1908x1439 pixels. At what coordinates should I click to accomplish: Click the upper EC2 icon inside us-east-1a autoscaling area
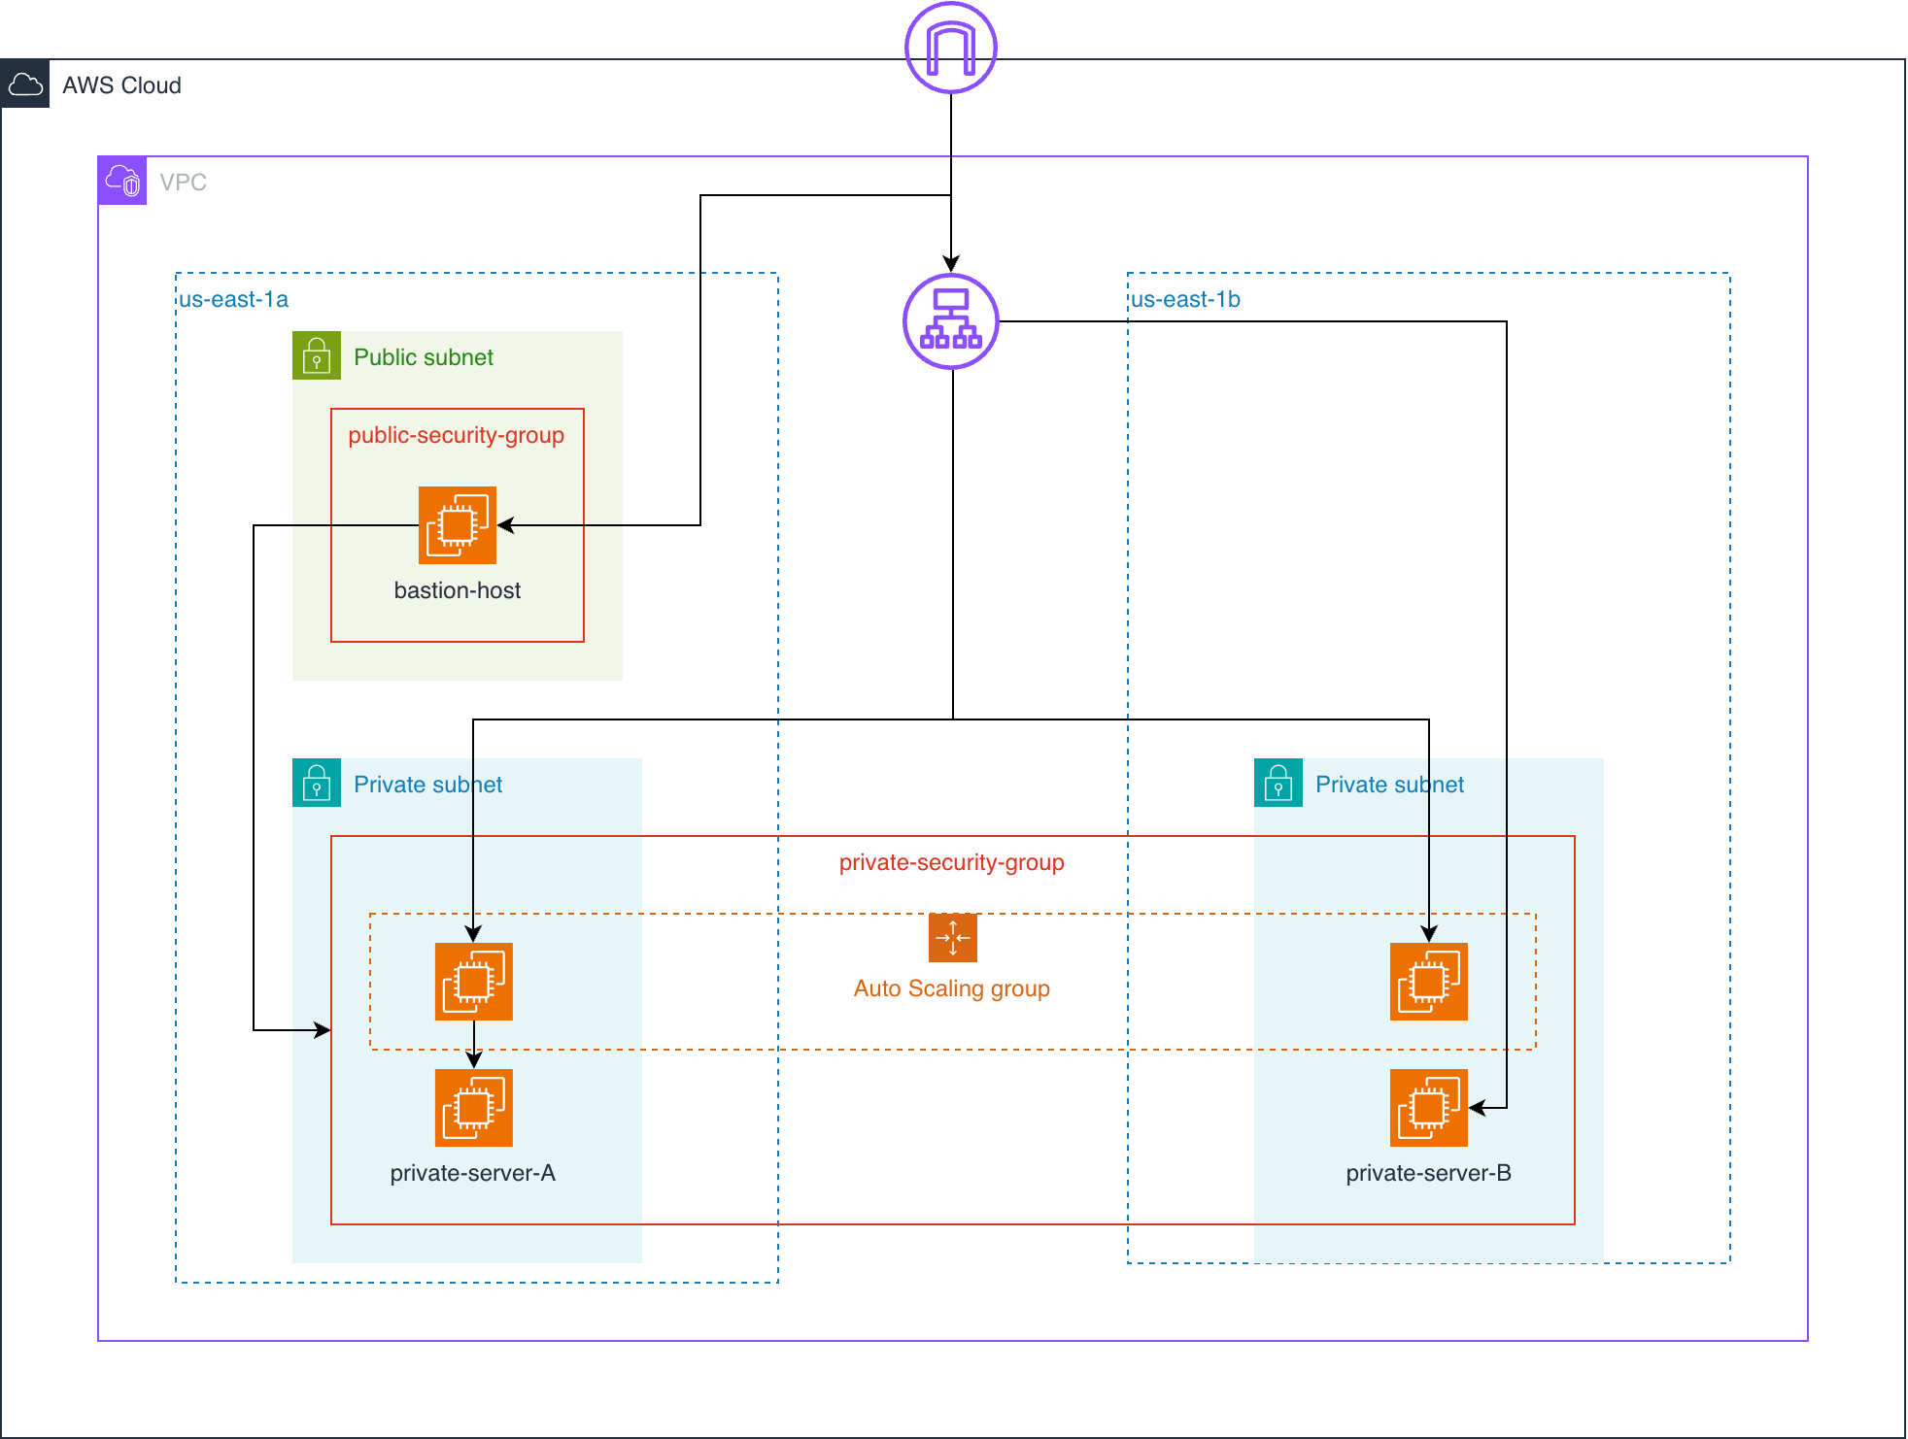(x=473, y=981)
